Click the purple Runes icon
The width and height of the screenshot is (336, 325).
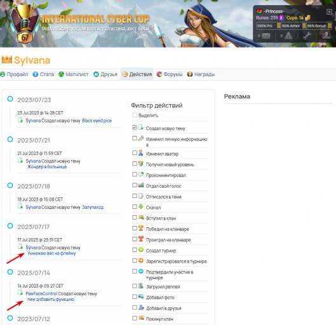281,18
